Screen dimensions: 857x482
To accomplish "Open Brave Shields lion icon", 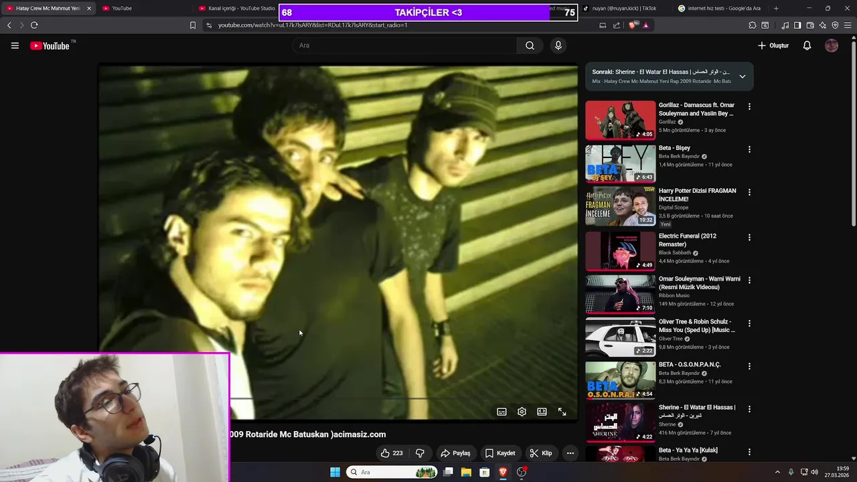I will [x=633, y=25].
